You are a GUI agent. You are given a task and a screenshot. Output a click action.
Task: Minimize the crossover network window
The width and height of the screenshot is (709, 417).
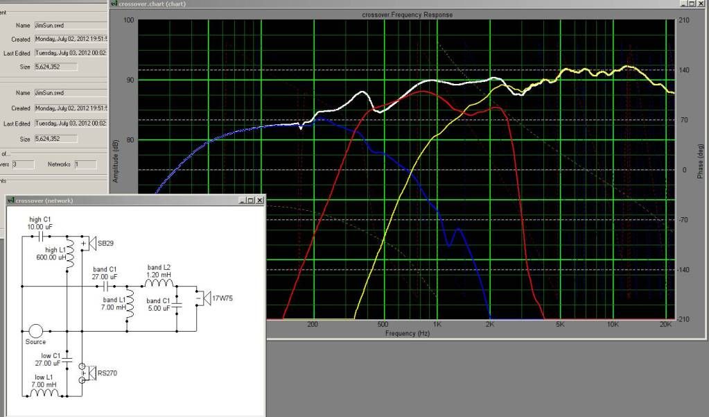coord(242,200)
